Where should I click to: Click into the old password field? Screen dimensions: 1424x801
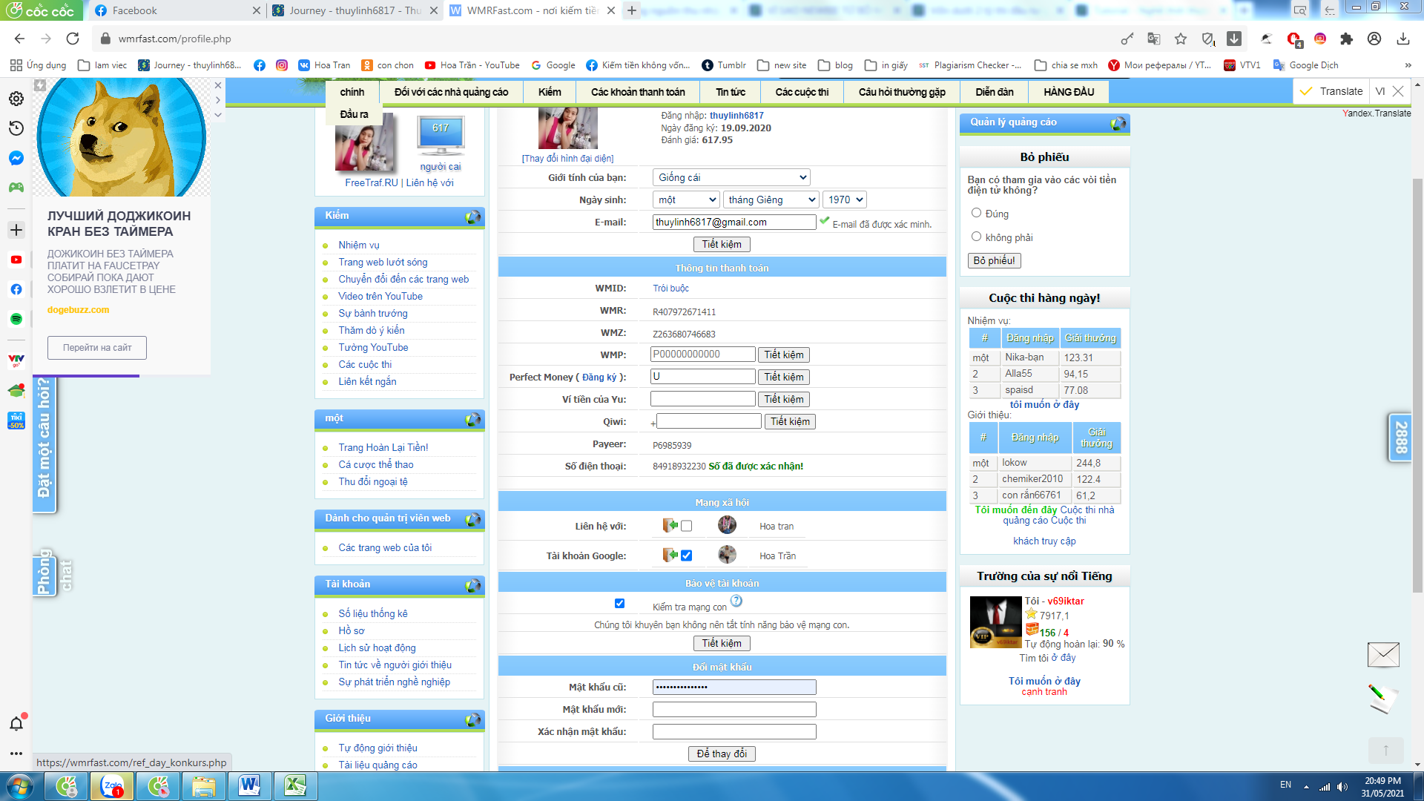[x=734, y=688]
